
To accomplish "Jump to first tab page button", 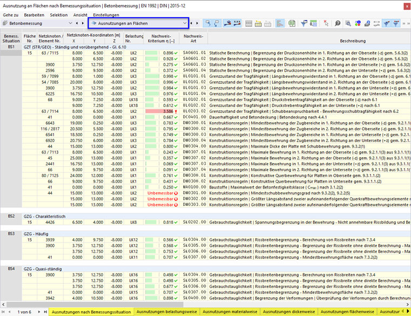I will point(3,312).
